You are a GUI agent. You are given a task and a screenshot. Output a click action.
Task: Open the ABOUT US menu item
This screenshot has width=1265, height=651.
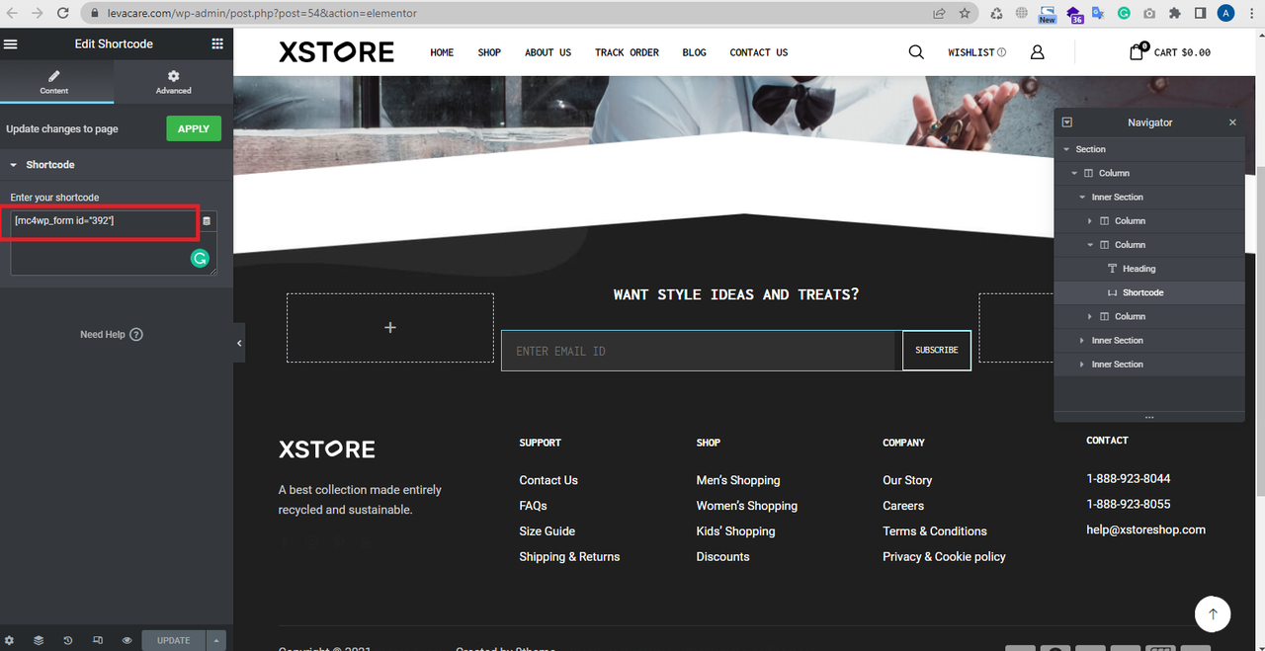click(x=548, y=52)
